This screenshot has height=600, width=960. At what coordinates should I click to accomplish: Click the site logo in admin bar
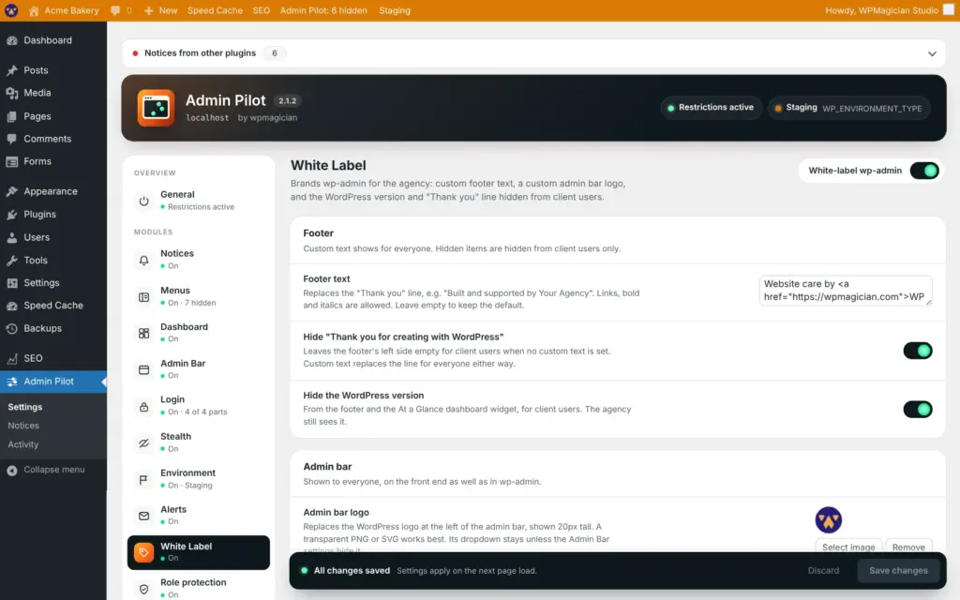11,10
